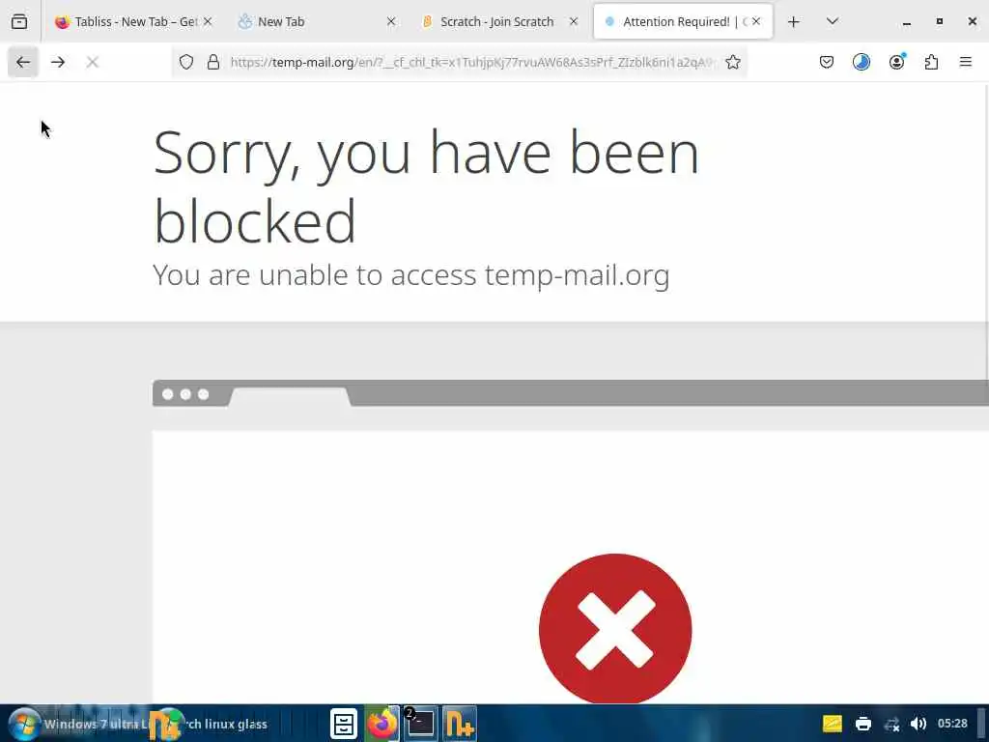Viewport: 989px width, 742px height.
Task: Open the Extensions puzzle icon
Action: [x=931, y=62]
